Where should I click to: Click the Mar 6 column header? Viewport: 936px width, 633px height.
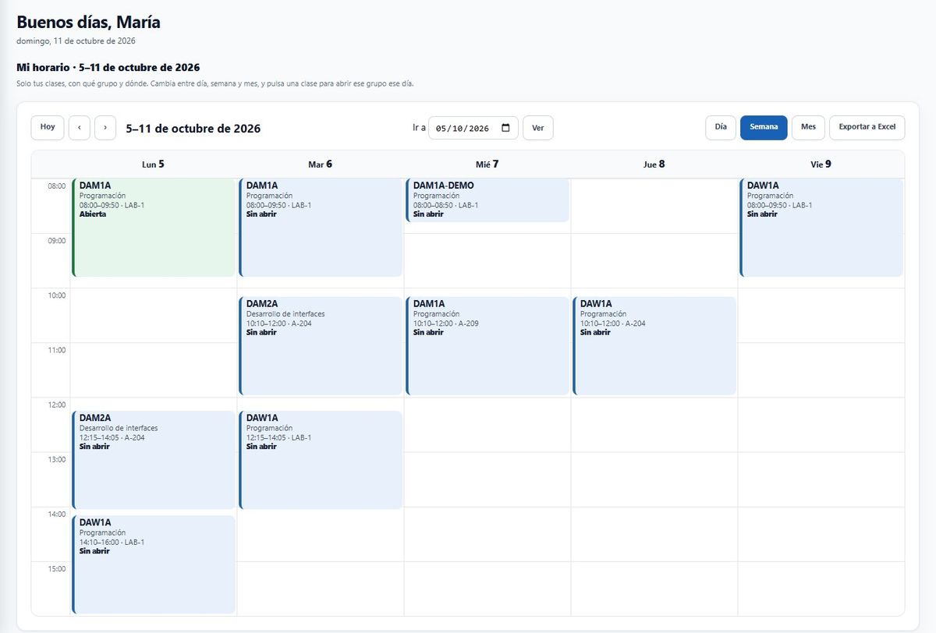[x=321, y=164]
